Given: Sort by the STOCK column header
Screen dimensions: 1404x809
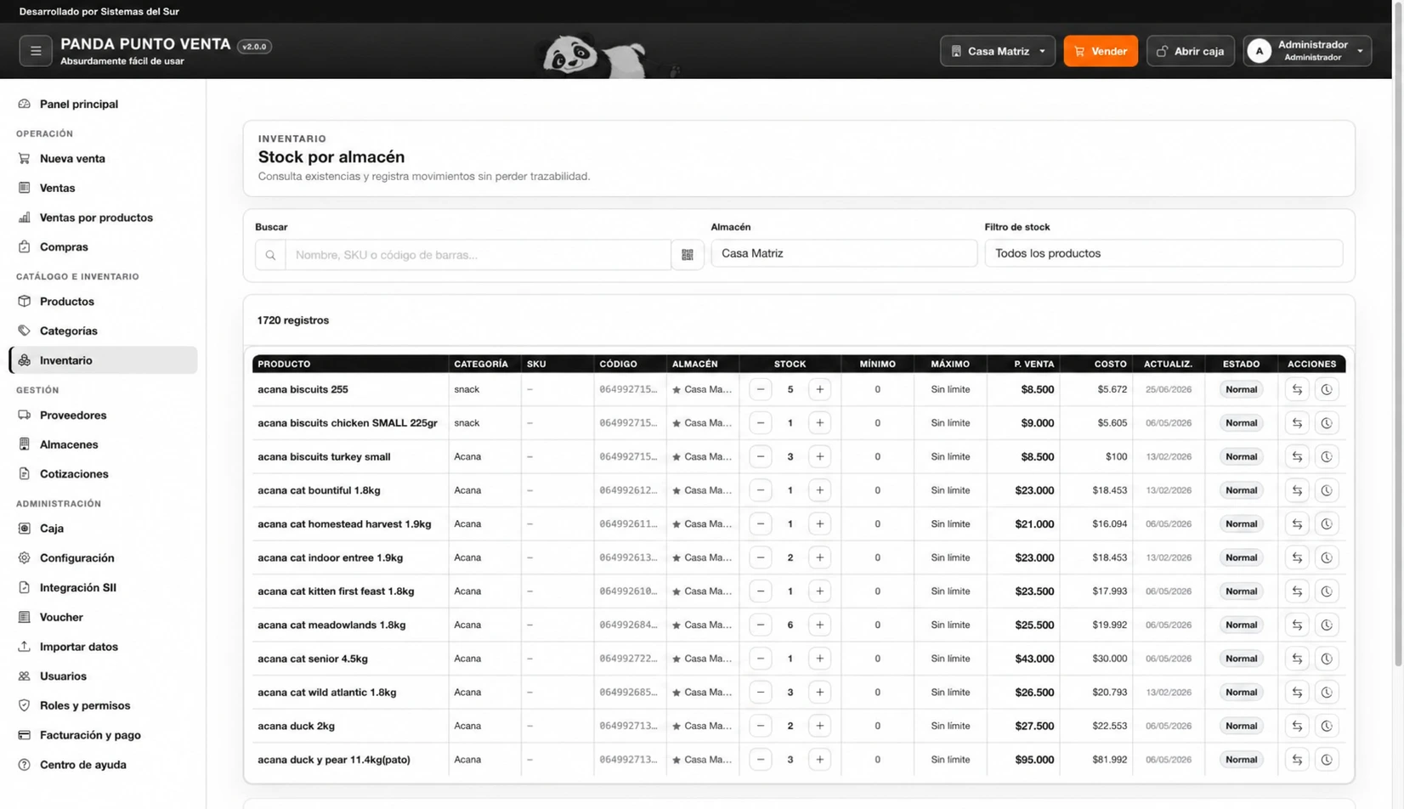Looking at the screenshot, I should [x=790, y=364].
